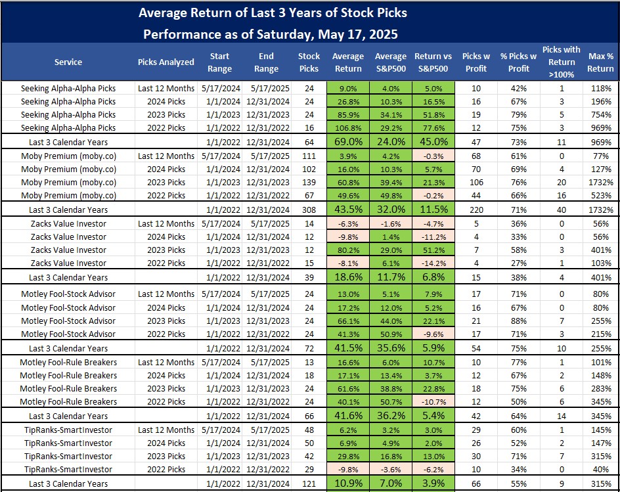Image resolution: width=620 pixels, height=492 pixels.
Task: Click TipRanks-SmartInvestor 2023 Picks 13.0% cell
Action: [433, 456]
